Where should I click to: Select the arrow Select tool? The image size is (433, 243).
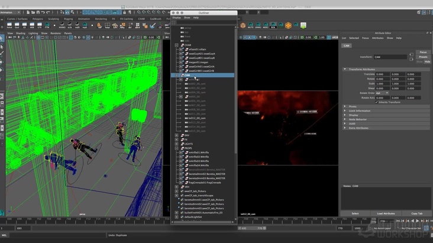2,38
